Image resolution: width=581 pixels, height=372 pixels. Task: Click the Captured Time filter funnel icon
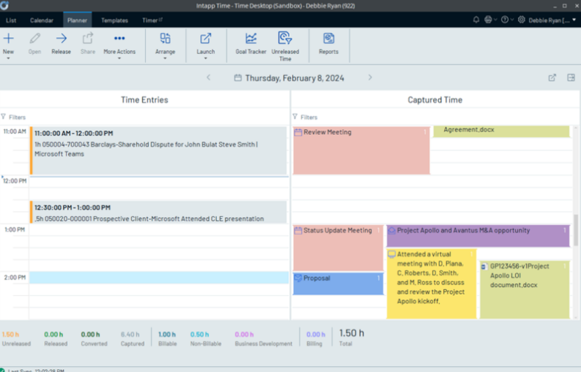[295, 117]
